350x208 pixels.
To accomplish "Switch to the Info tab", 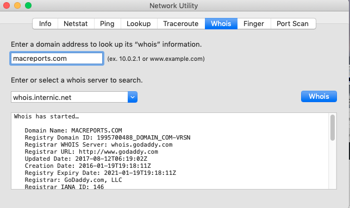I will pos(45,24).
